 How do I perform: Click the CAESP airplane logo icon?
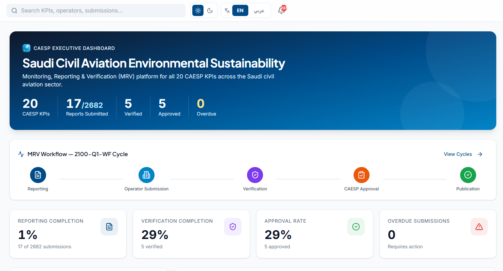[x=27, y=48]
